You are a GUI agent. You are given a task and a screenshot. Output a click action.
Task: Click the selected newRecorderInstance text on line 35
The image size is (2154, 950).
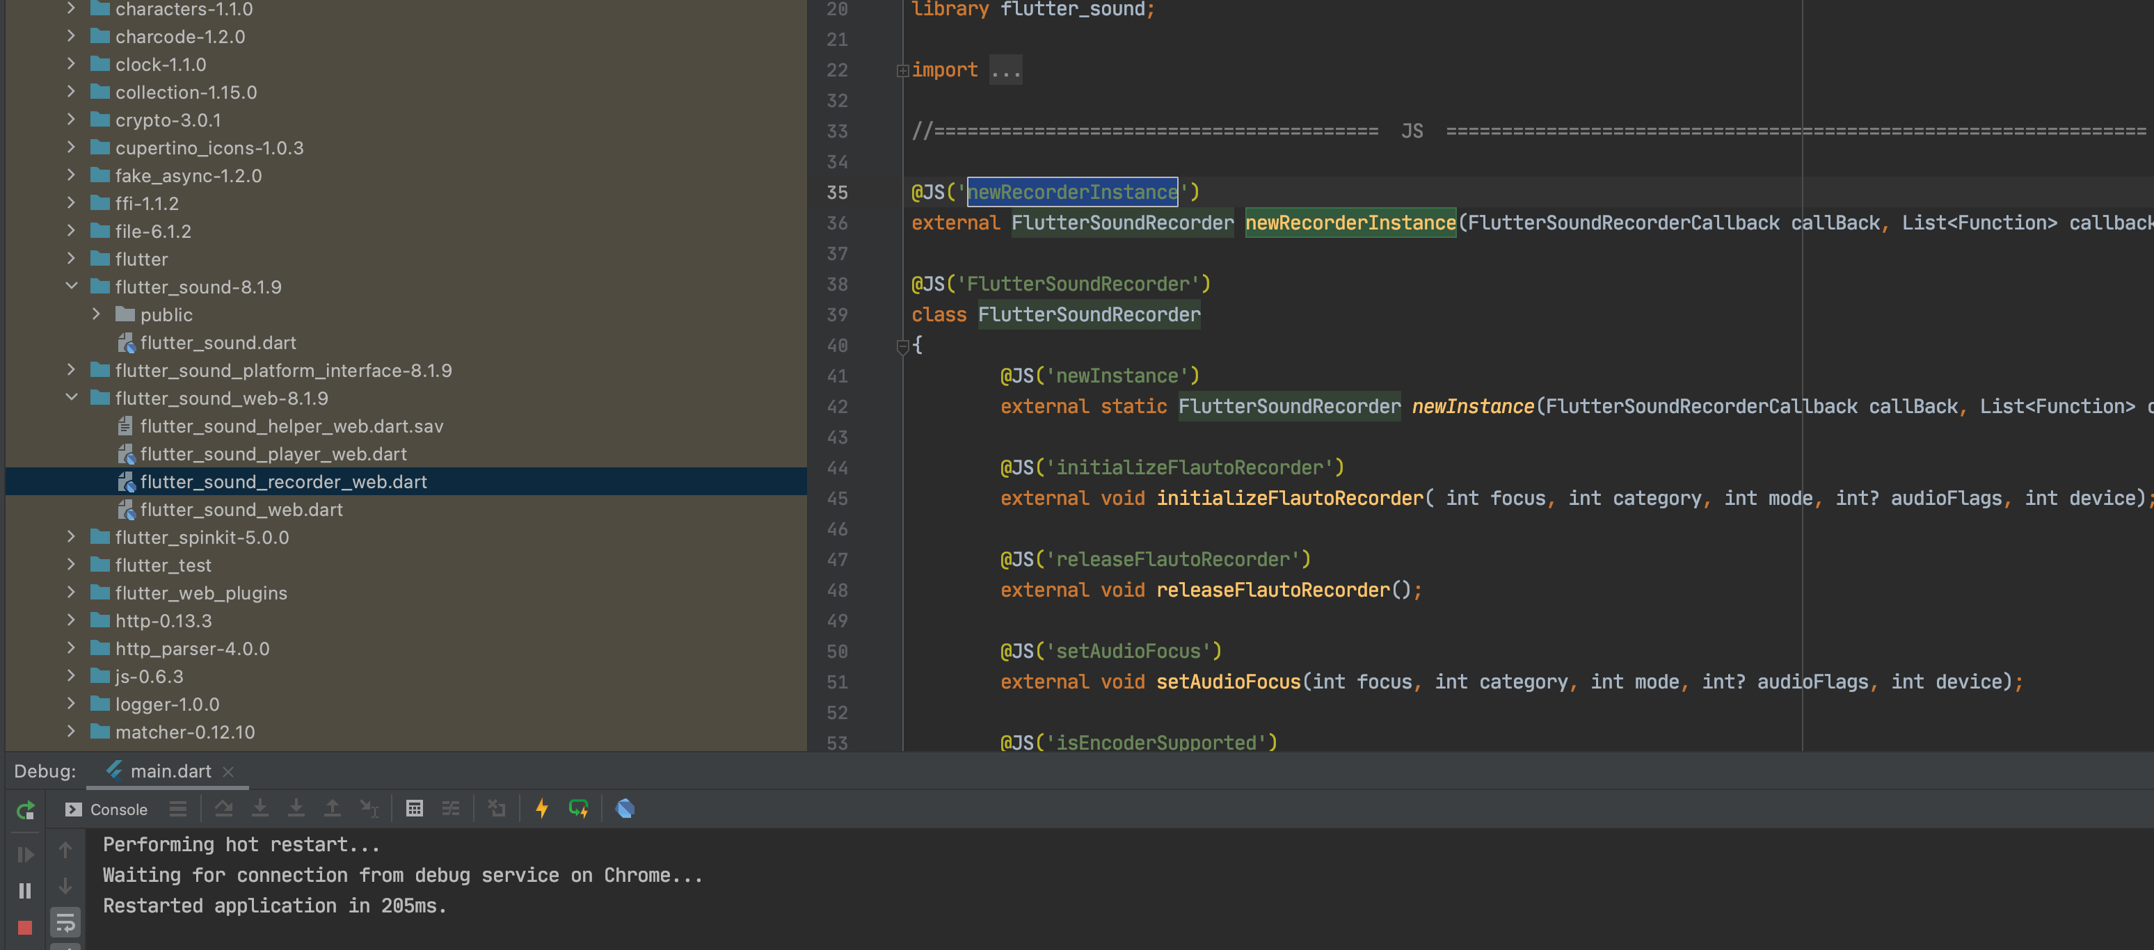pos(1072,192)
